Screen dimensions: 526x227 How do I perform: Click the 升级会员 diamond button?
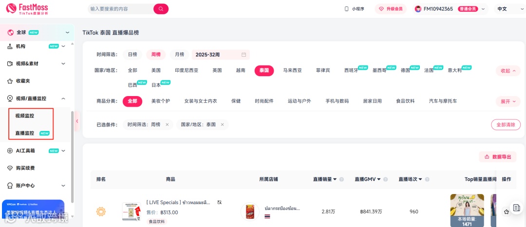click(x=391, y=9)
